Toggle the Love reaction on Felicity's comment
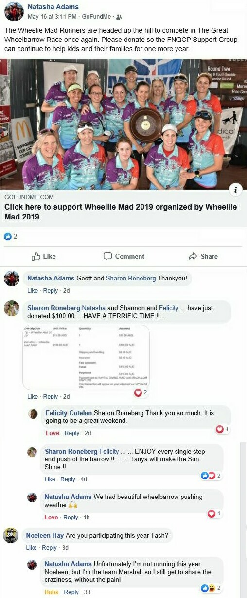The width and height of the screenshot is (247, 598). [53, 433]
